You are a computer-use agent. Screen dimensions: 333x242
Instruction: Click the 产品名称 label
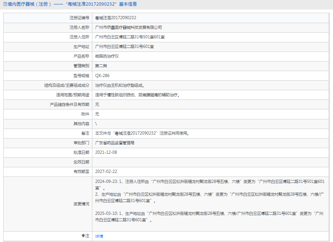[x=81, y=56]
